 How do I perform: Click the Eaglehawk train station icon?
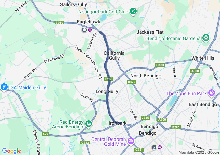[84, 30]
